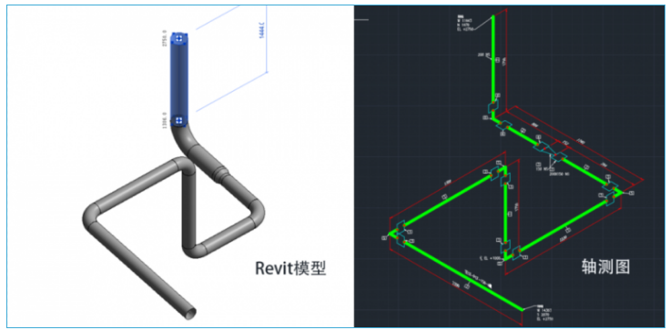This screenshot has height=330, width=670.
Task: Click the 轴测图 caption
Action: click(606, 266)
